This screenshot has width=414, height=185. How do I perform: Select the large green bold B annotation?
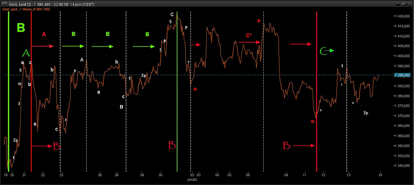coord(21,28)
